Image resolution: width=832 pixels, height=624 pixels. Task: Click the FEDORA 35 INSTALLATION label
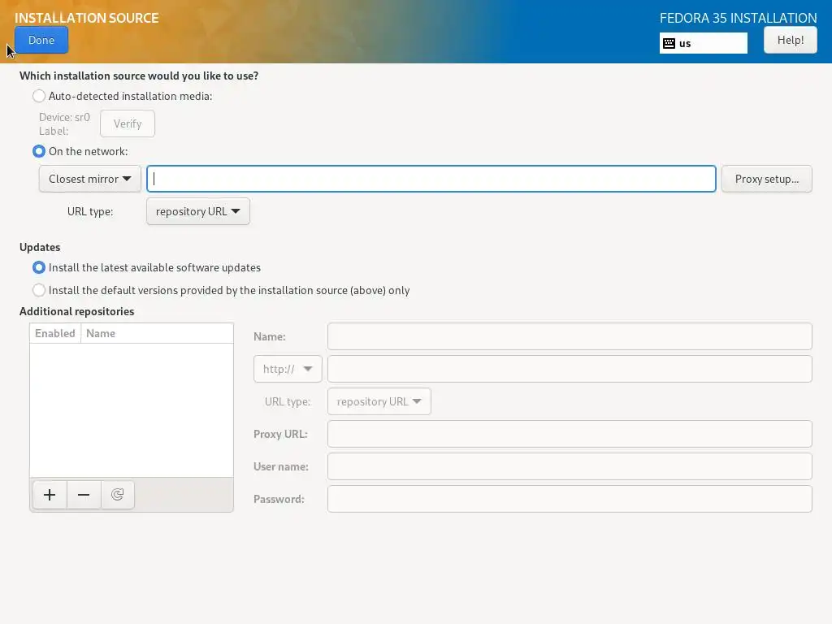738,18
